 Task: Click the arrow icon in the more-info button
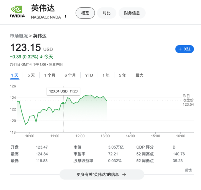tap(124, 175)
